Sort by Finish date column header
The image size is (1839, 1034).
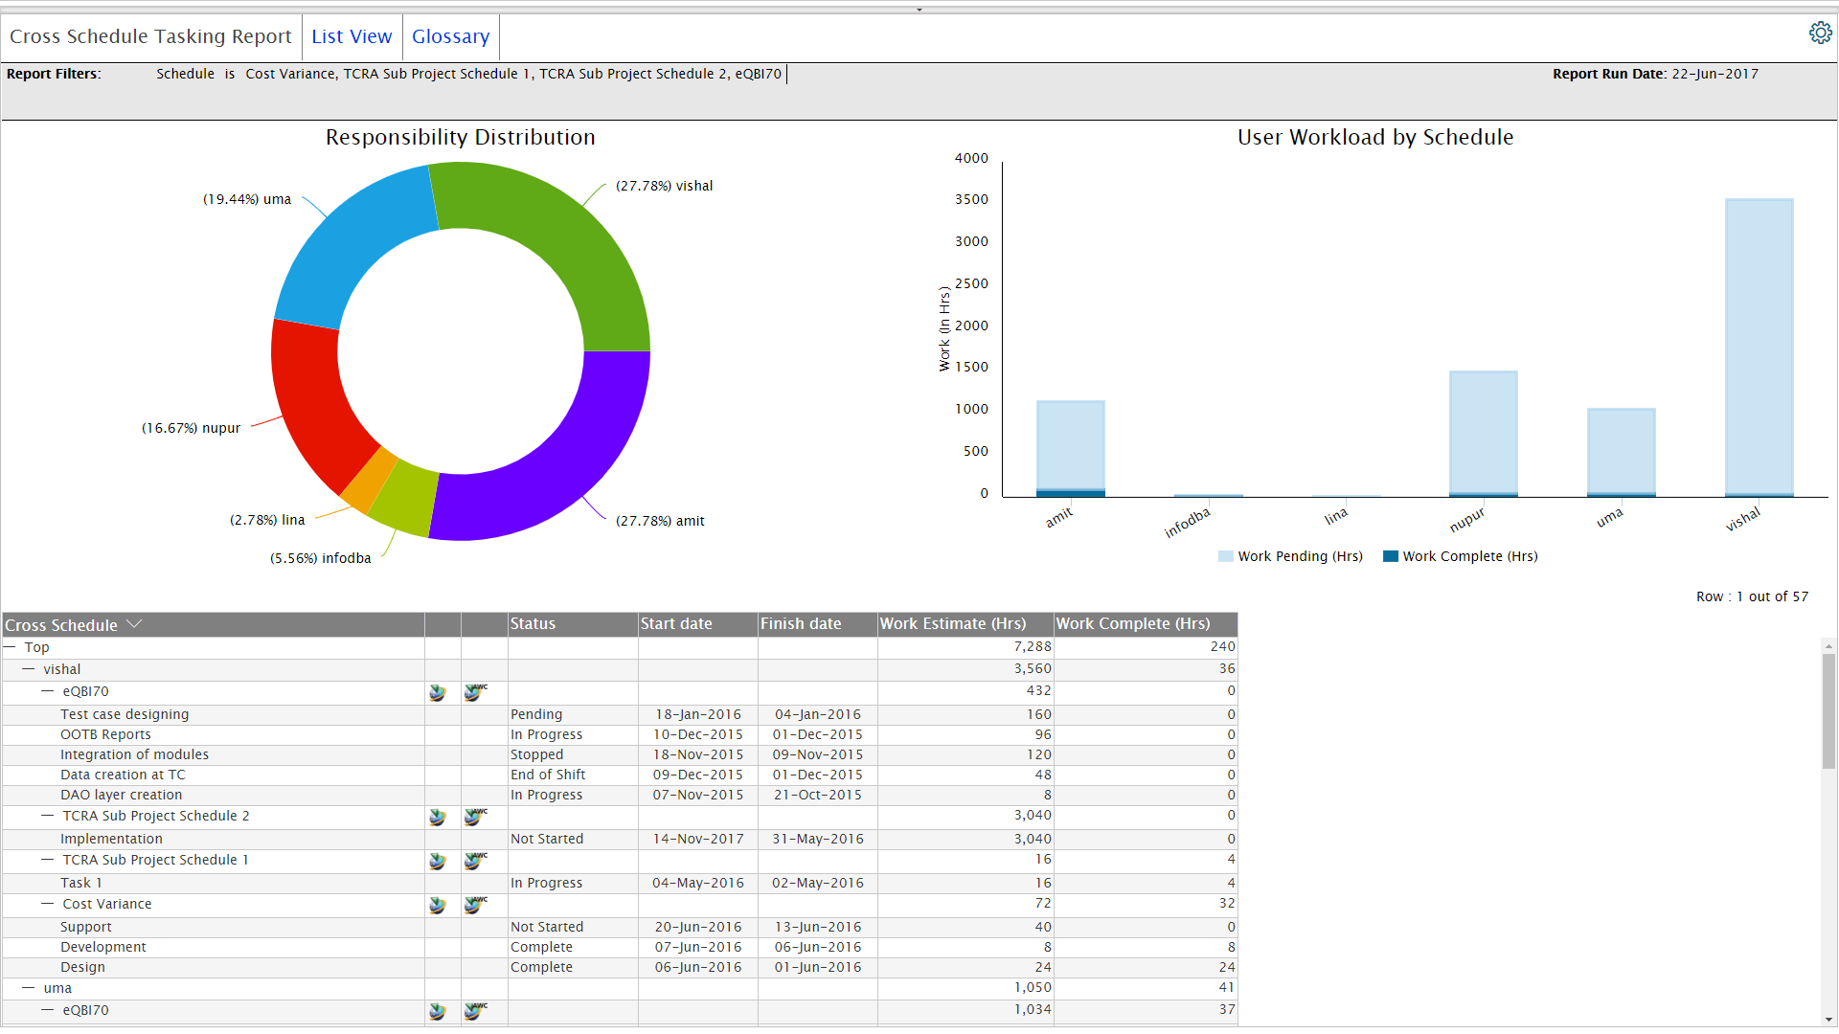coord(818,624)
